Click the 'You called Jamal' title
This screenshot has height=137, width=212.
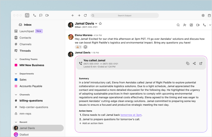[x=94, y=60]
